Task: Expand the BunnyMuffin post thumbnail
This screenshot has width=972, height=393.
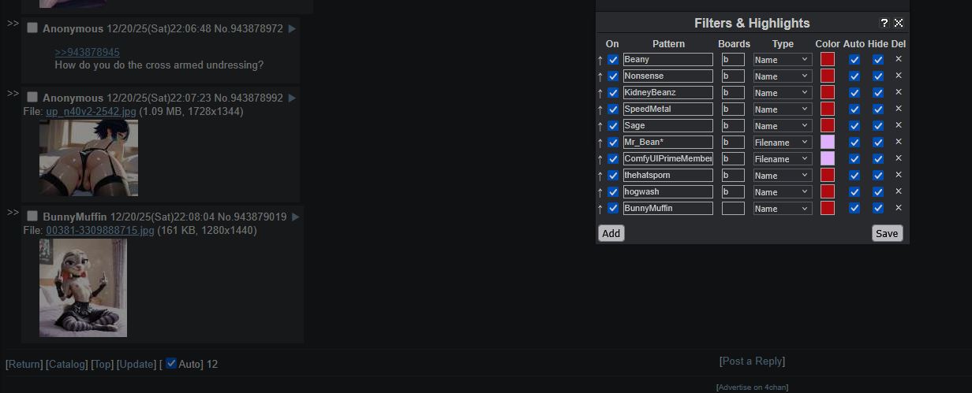Action: [x=83, y=287]
